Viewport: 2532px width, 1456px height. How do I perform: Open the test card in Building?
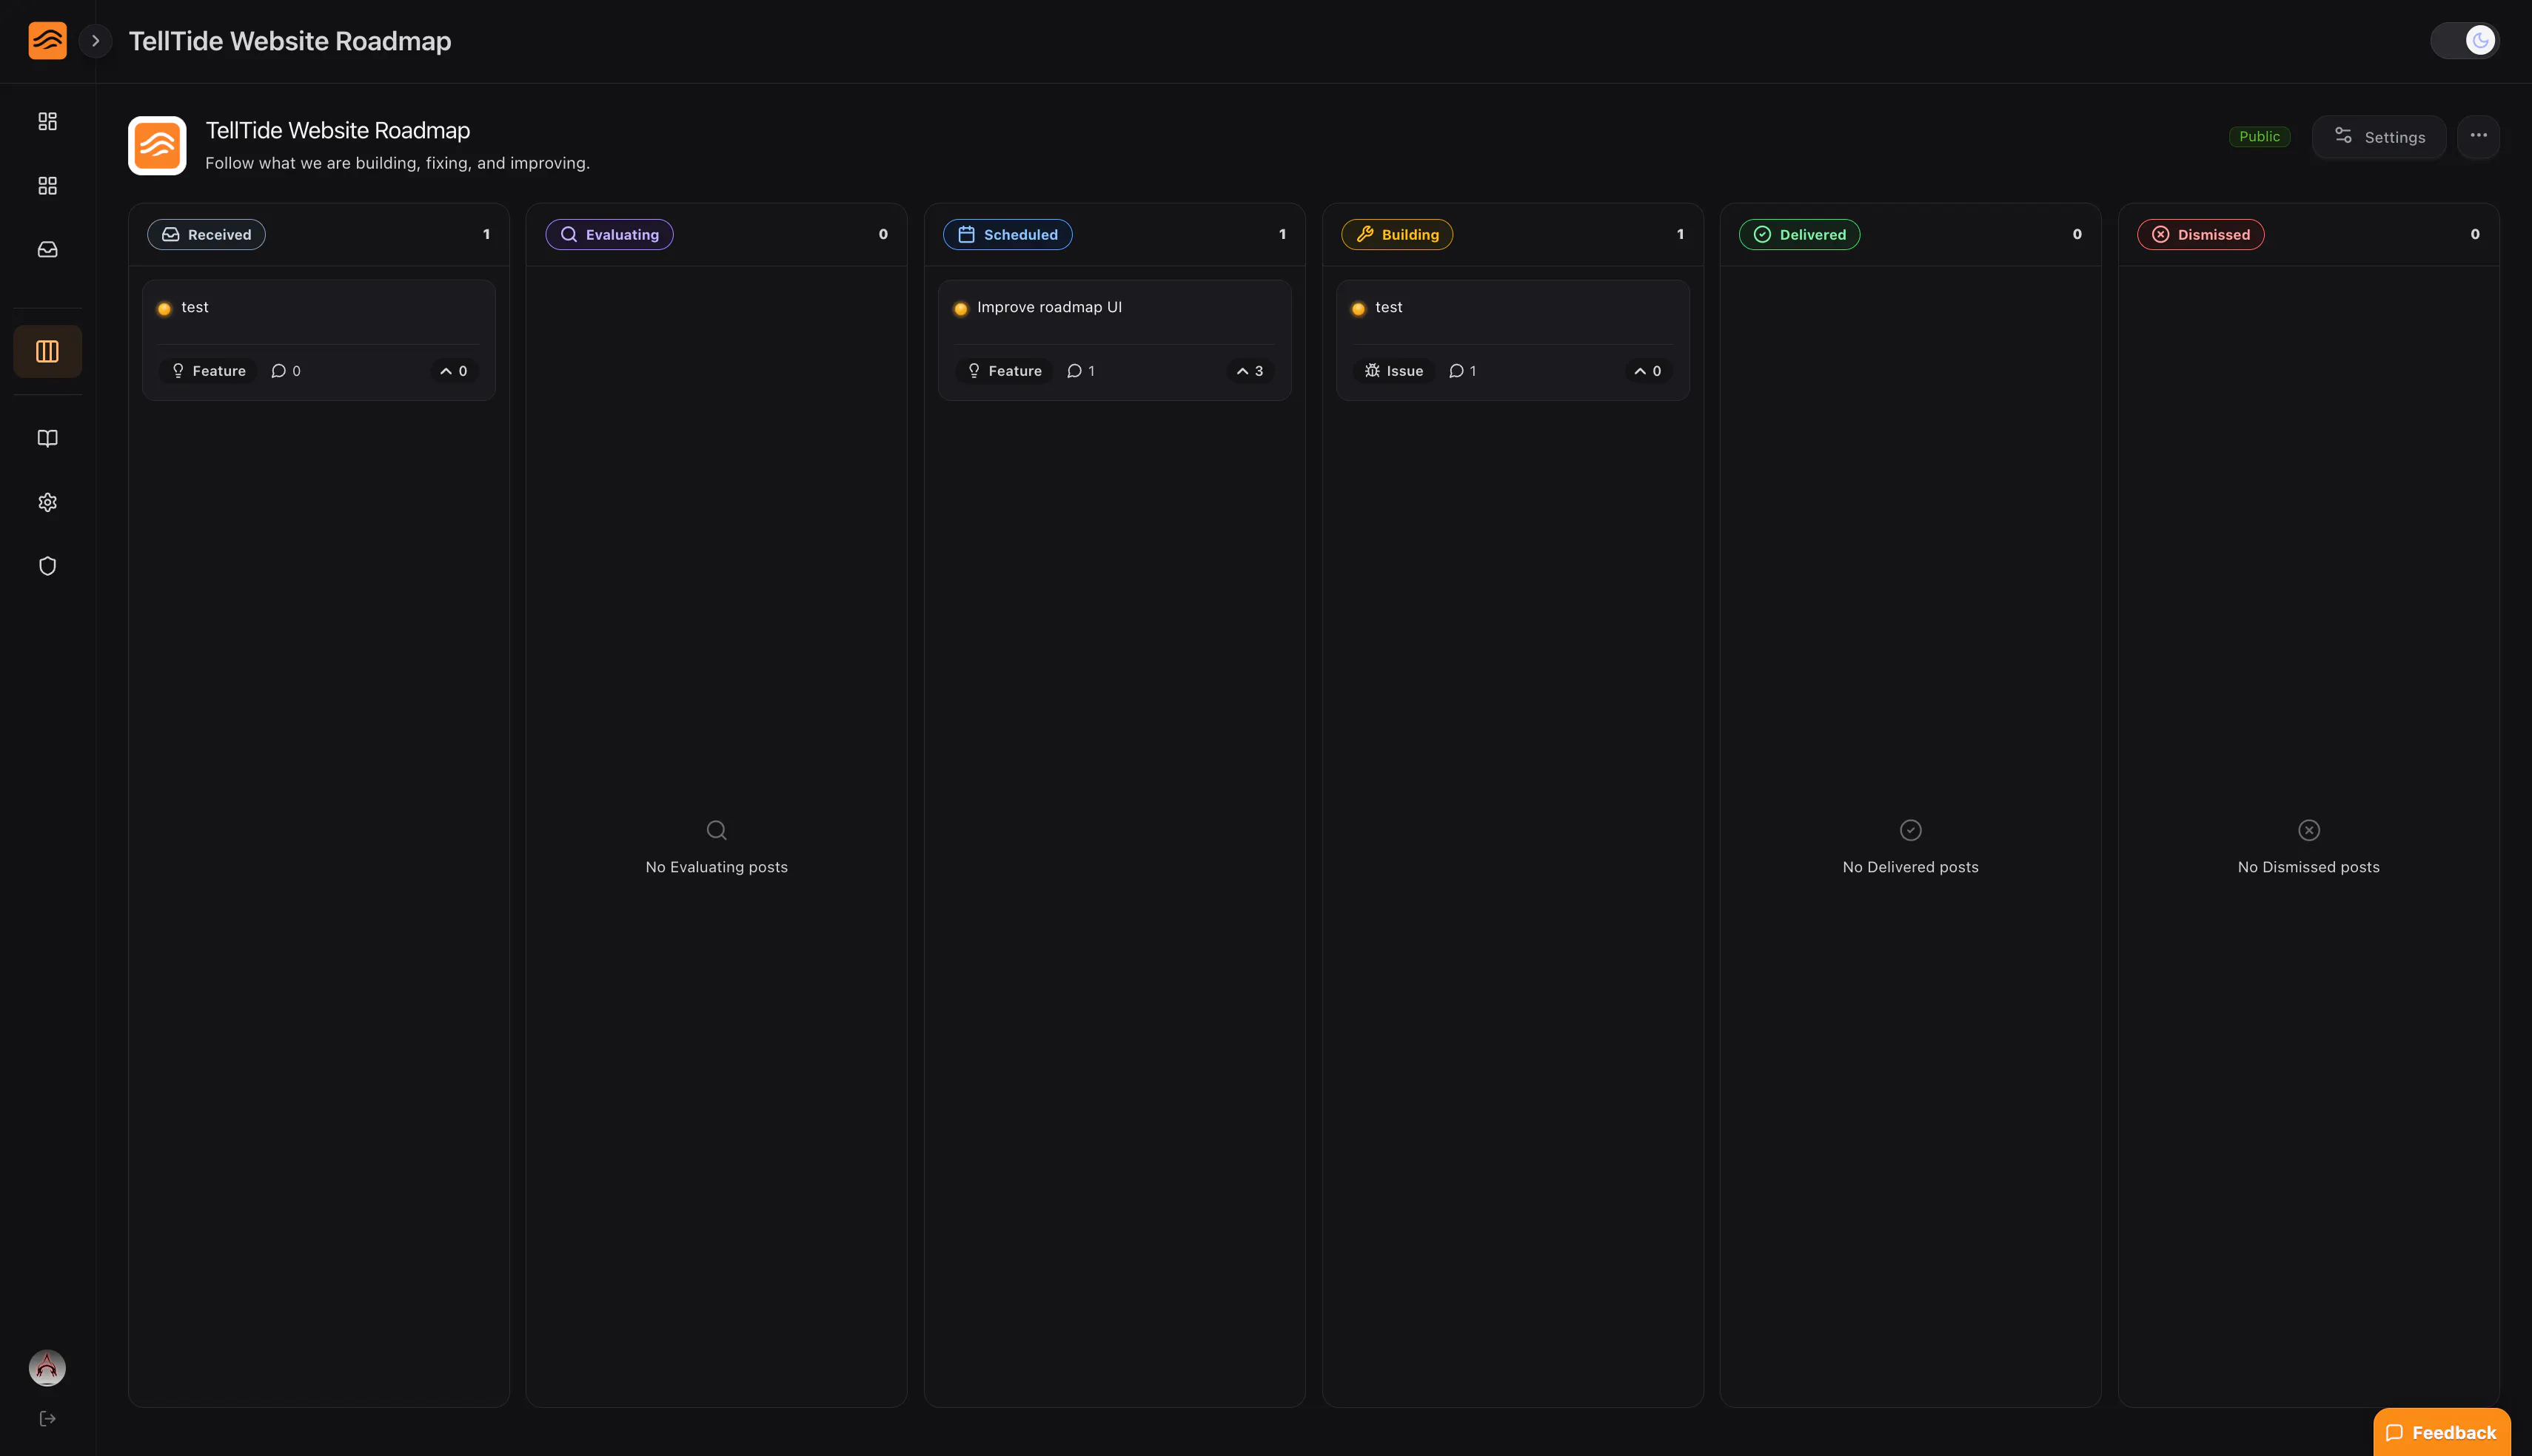1513,340
